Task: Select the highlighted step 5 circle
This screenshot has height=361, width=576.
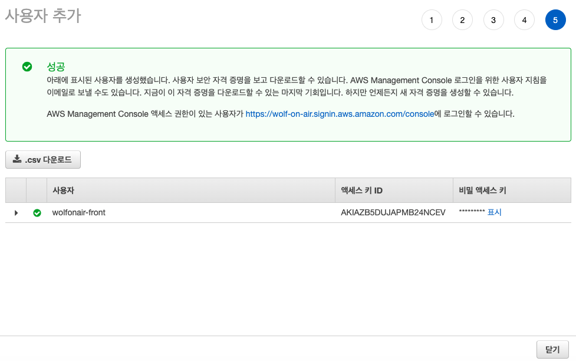Action: pyautogui.click(x=555, y=19)
